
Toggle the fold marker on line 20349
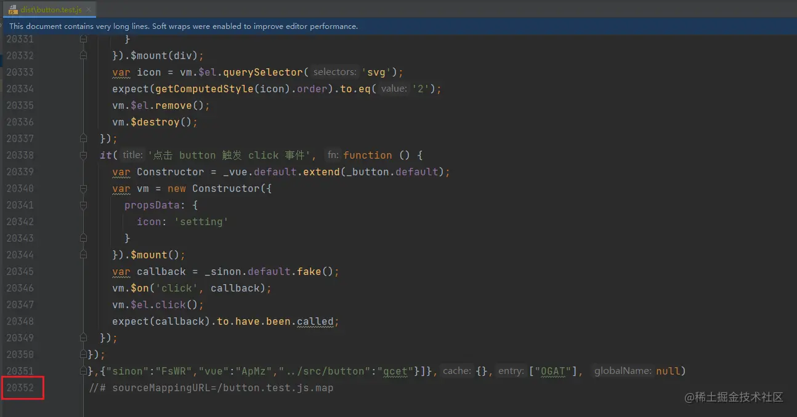[83, 338]
